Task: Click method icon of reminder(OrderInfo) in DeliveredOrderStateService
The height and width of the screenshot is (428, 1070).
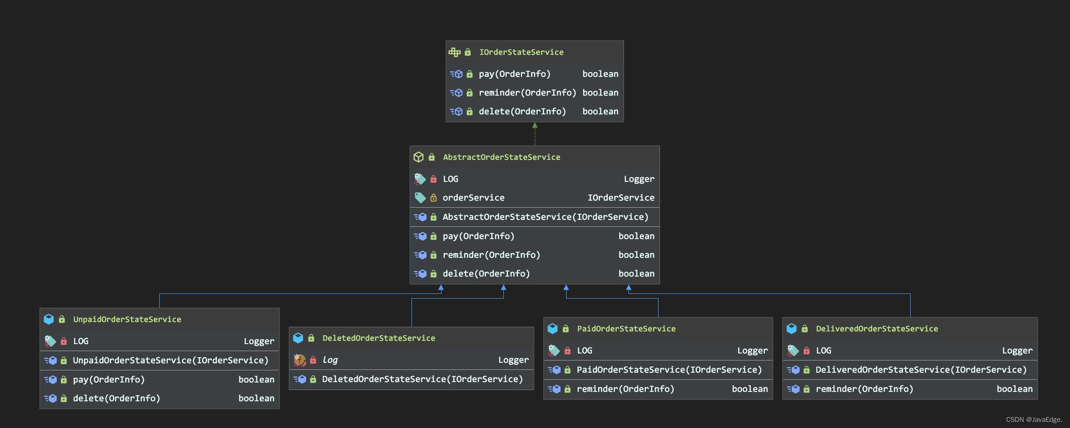Action: pos(793,389)
